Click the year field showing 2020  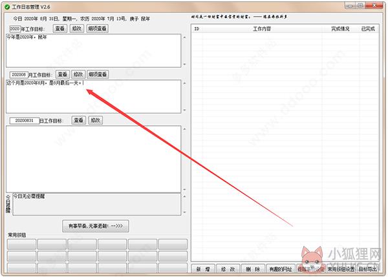point(15,29)
